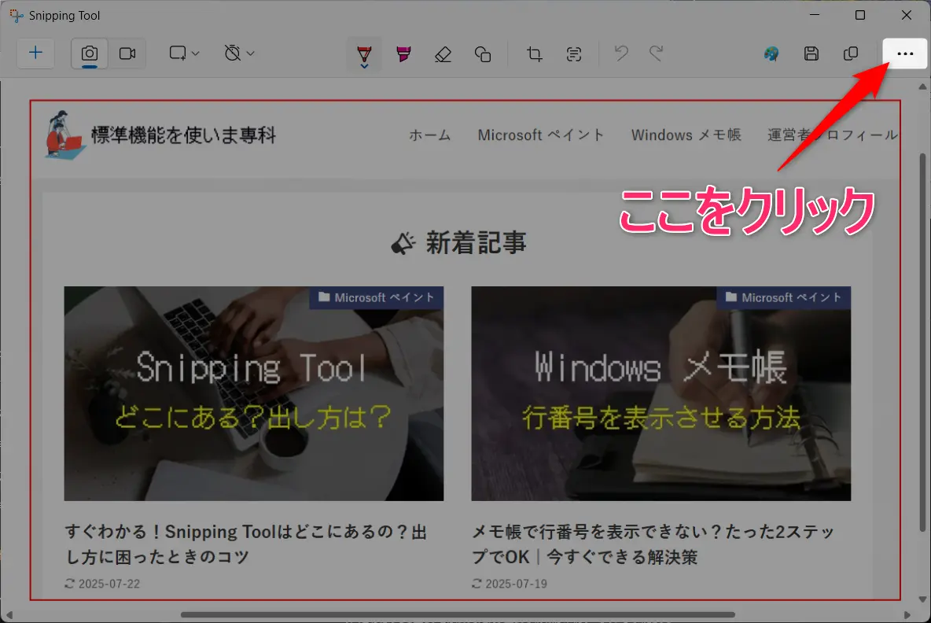Select the Image crop tool
The height and width of the screenshot is (623, 931).
pos(534,54)
